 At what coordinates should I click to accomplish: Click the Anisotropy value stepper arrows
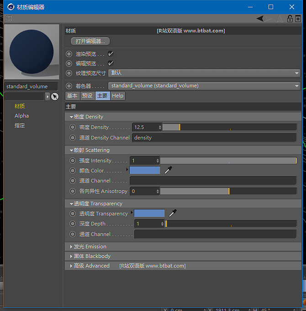pyautogui.click(x=158, y=191)
